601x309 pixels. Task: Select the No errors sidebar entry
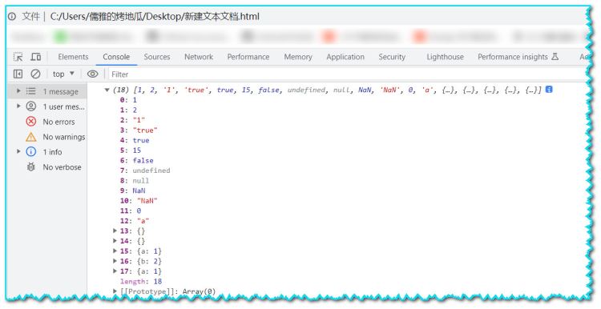pyautogui.click(x=58, y=122)
